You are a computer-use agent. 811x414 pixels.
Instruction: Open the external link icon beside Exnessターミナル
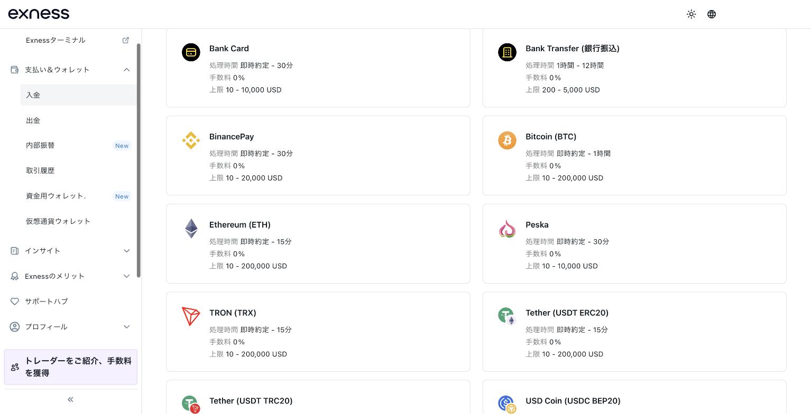(126, 40)
